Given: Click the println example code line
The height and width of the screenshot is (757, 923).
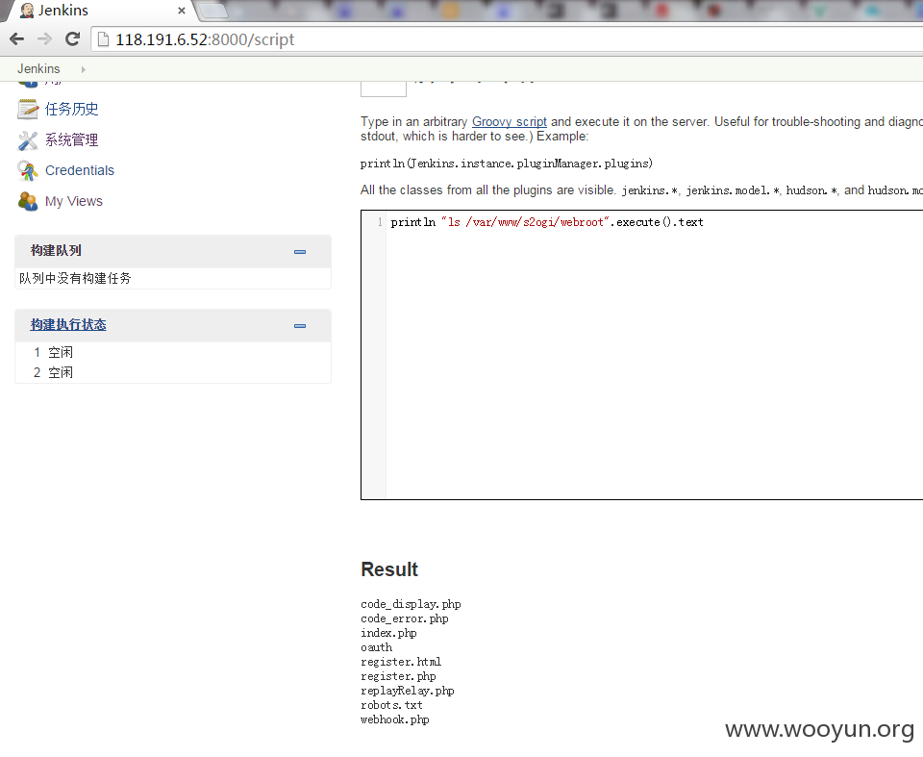Looking at the screenshot, I should tap(507, 164).
